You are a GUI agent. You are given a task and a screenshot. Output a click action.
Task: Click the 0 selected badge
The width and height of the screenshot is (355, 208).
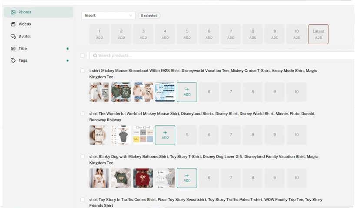point(149,15)
